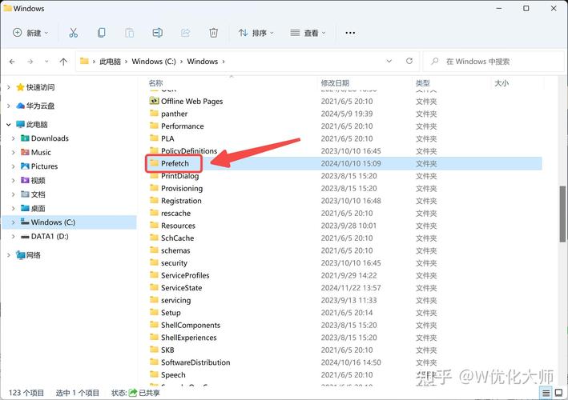Click the Downloads icon in sidebar

click(x=25, y=138)
